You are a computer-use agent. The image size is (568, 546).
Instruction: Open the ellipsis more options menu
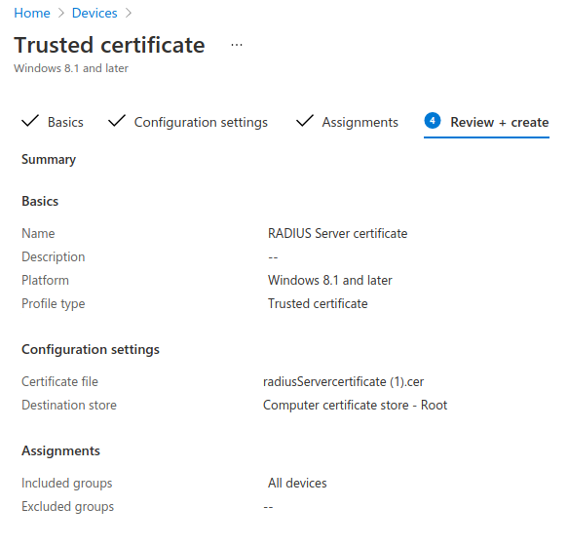click(237, 45)
